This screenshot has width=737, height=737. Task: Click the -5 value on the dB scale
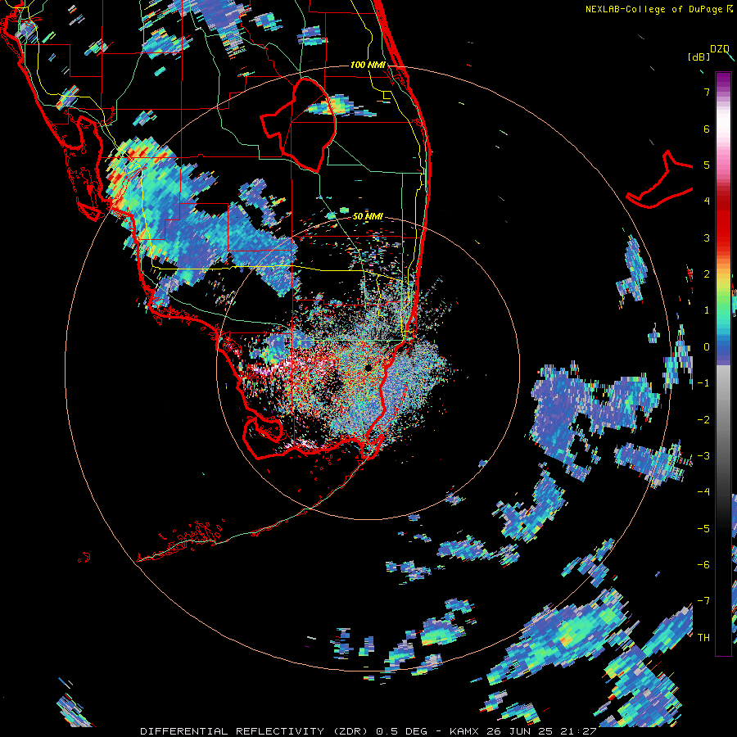(x=703, y=528)
